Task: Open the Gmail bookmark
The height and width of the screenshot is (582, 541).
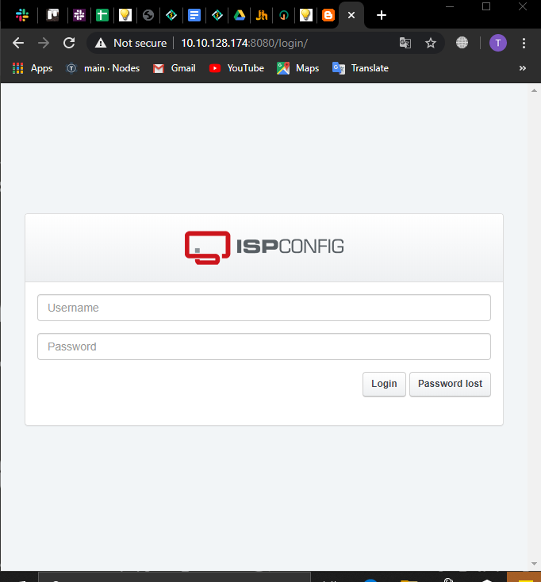Action: (175, 68)
